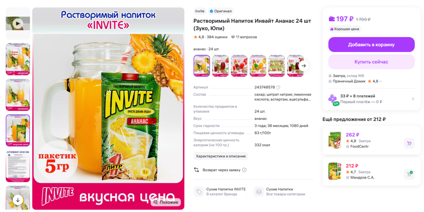Add FoodCentr 262 ₽ offer to cart

(409, 143)
